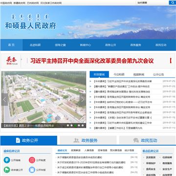176x176 pixels.
Task: Open 领导之窗 navigation item
Action: point(60,45)
